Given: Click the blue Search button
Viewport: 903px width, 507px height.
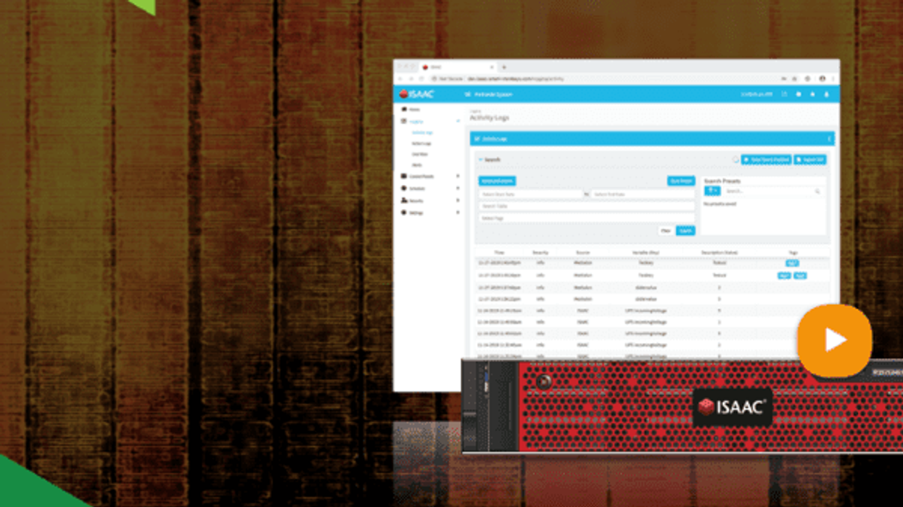Looking at the screenshot, I should point(685,231).
